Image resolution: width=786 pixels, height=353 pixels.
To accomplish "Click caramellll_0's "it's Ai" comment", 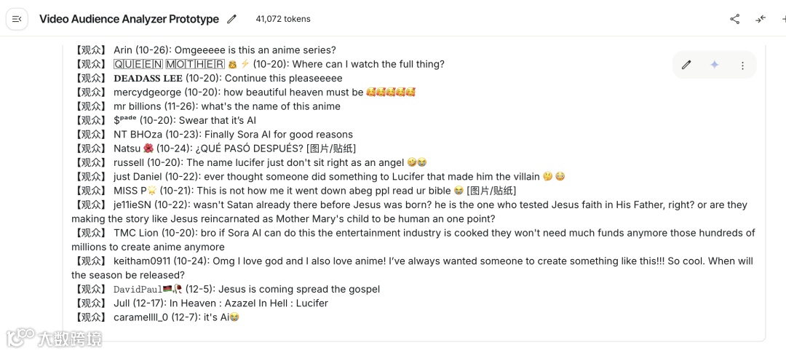I will point(176,317).
